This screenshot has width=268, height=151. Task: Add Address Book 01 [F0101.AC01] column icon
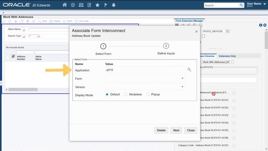point(234,100)
